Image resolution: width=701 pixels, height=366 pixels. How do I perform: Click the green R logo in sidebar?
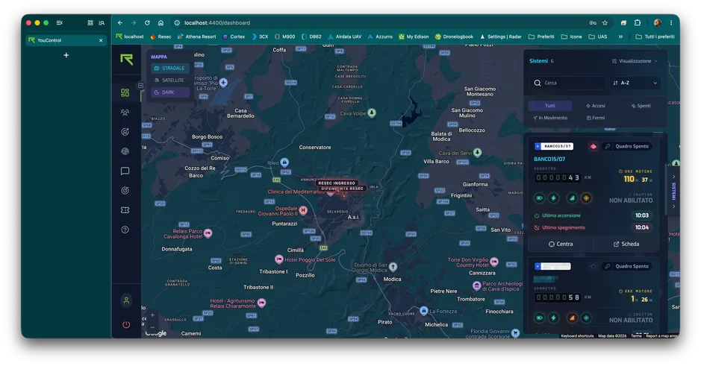tap(126, 60)
